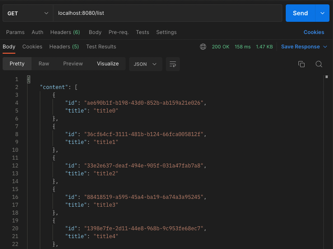Select the Preview view mode
This screenshot has width=333, height=249.
pos(73,64)
